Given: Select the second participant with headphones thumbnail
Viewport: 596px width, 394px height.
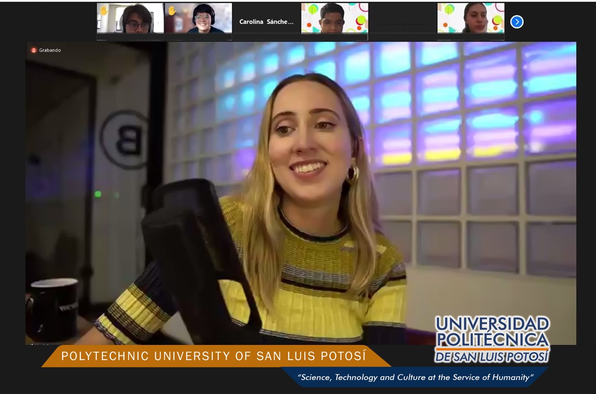Looking at the screenshot, I should pyautogui.click(x=198, y=19).
